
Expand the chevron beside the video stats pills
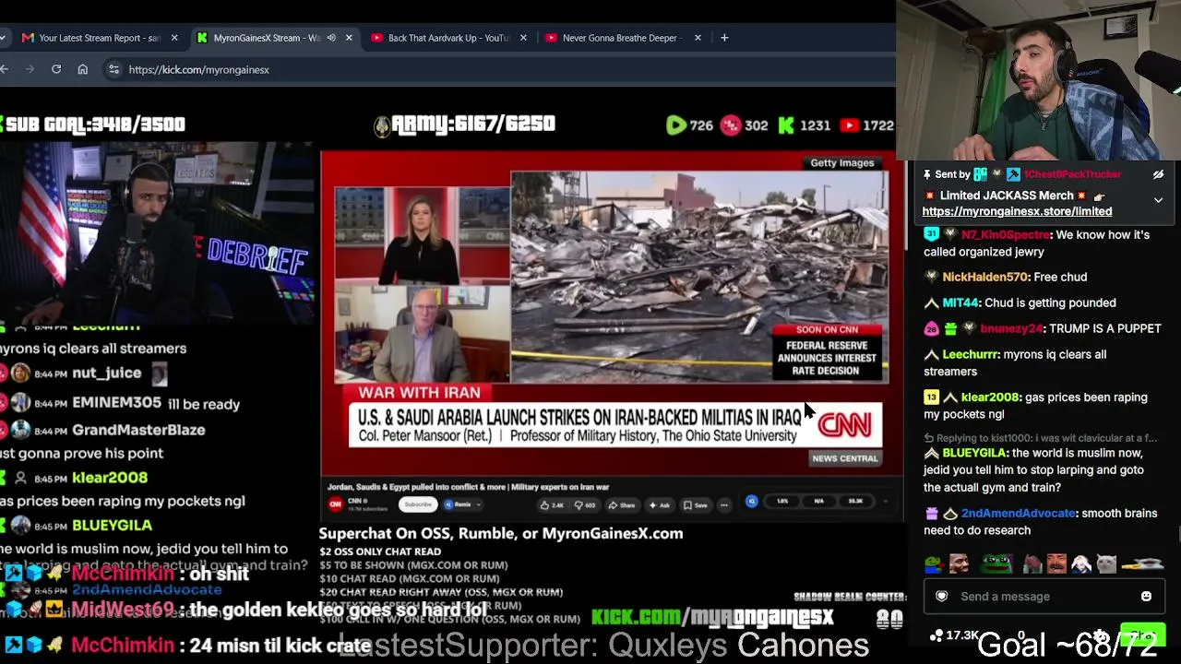click(x=885, y=502)
